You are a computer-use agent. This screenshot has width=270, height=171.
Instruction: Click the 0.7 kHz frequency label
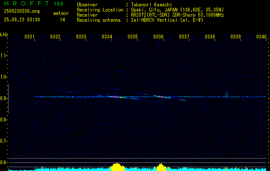(x=3, y=141)
